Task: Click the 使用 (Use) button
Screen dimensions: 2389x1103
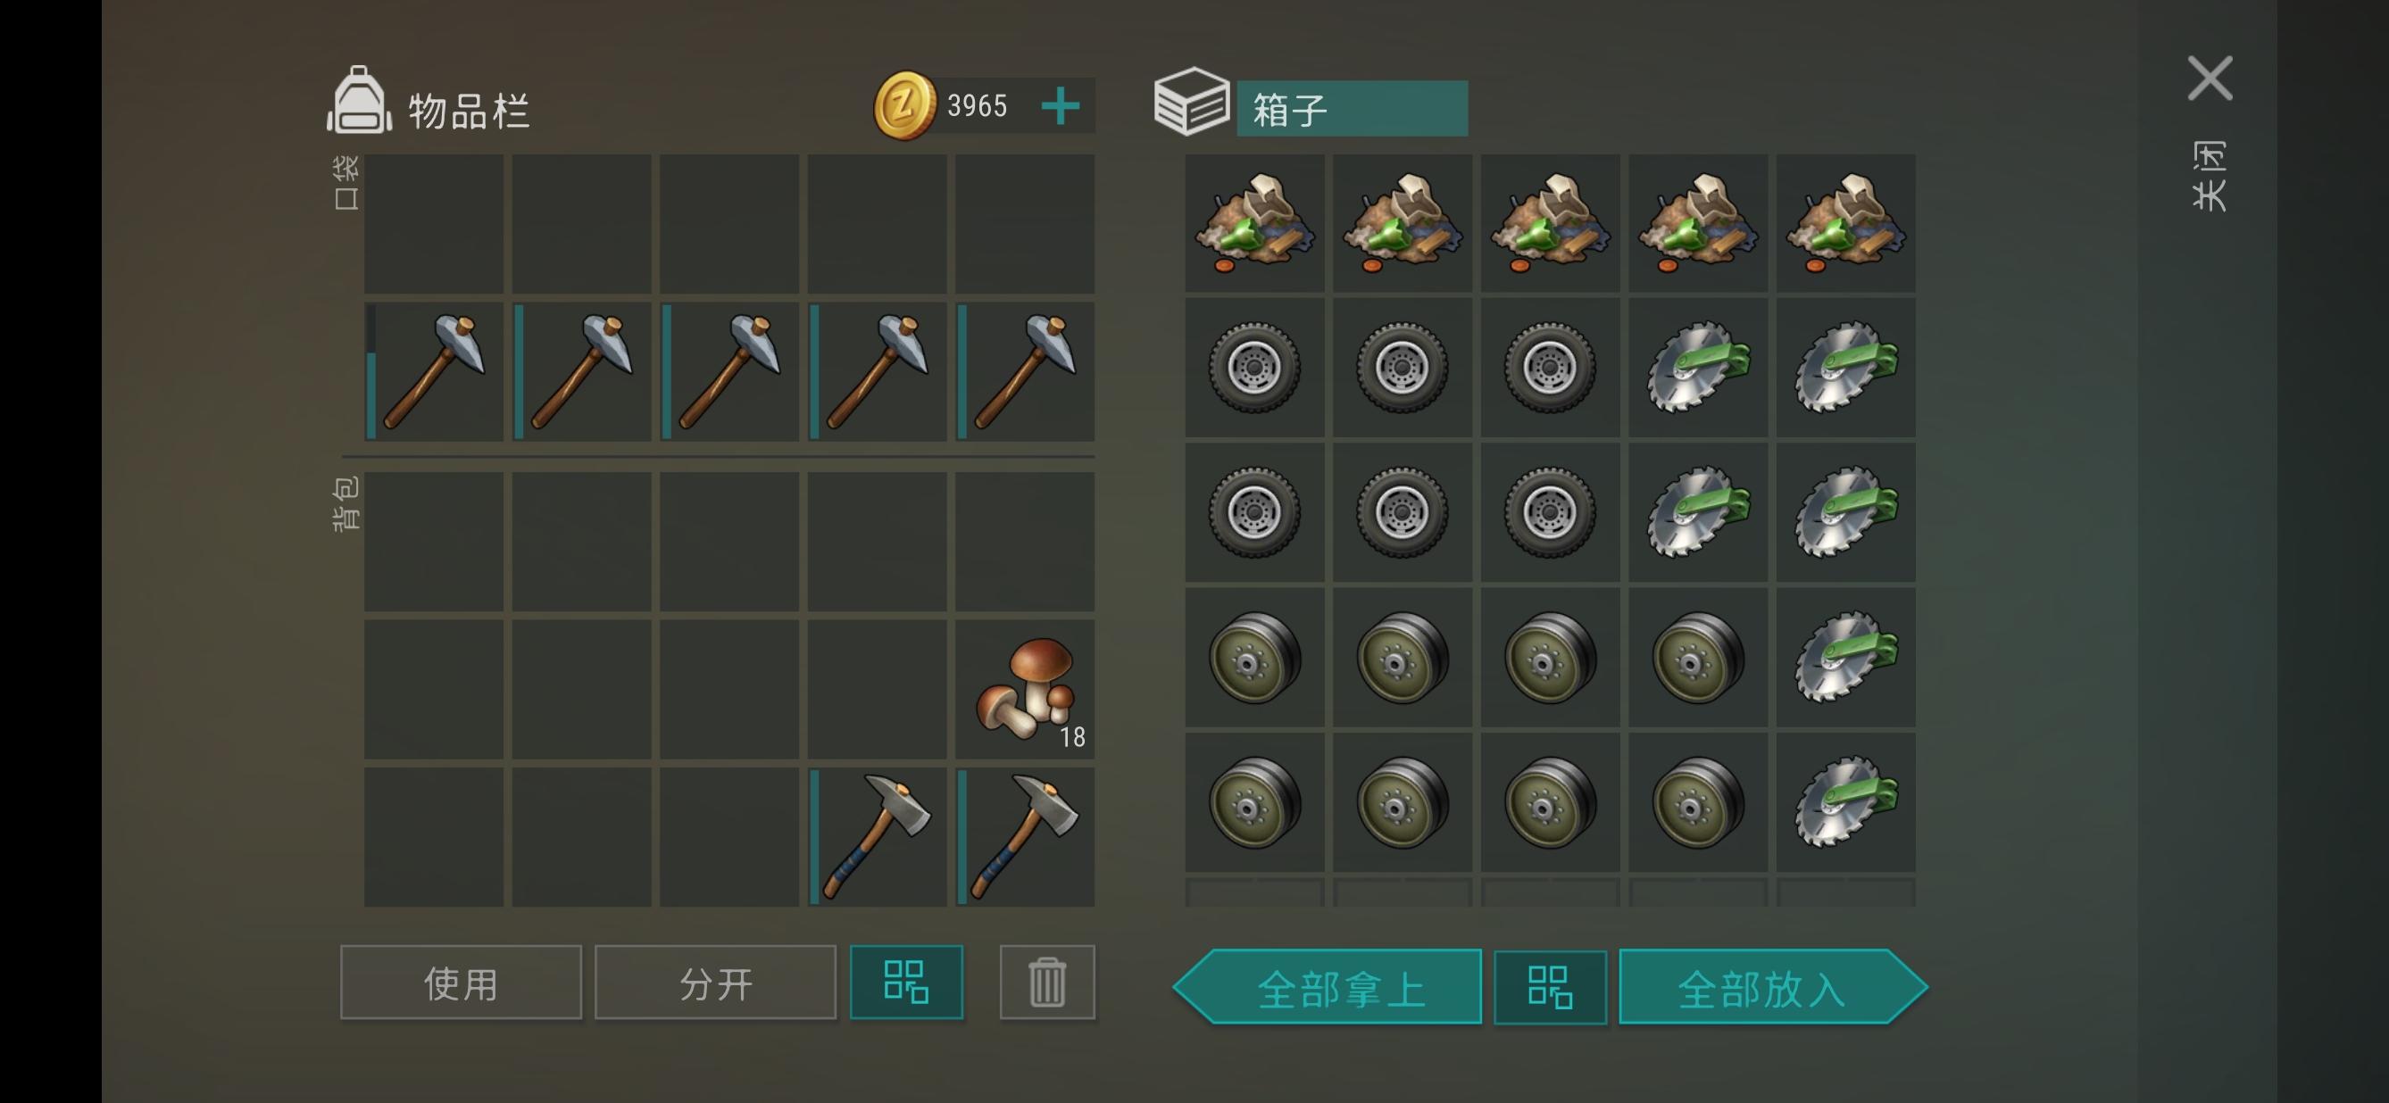Action: point(461,983)
